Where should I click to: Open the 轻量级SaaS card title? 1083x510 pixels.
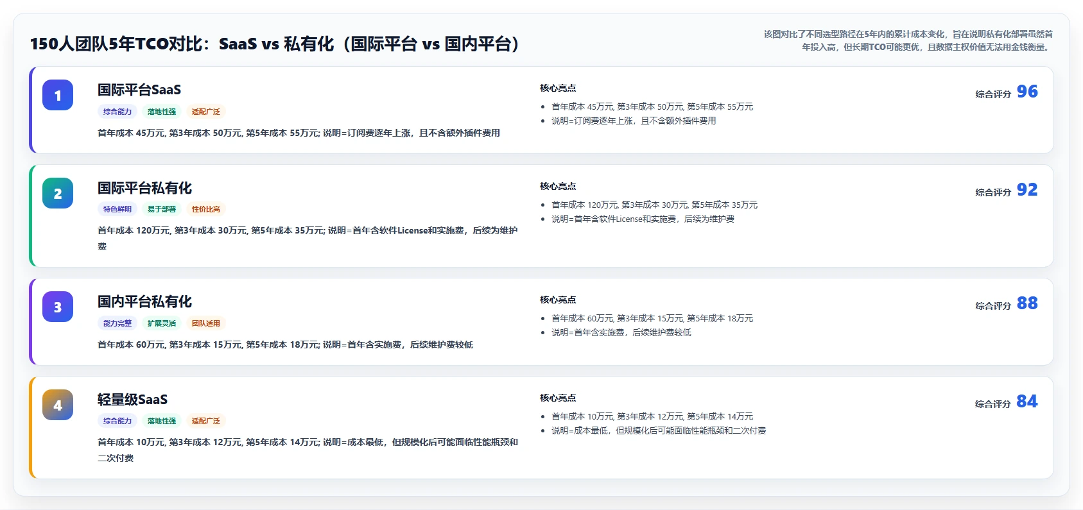(132, 400)
